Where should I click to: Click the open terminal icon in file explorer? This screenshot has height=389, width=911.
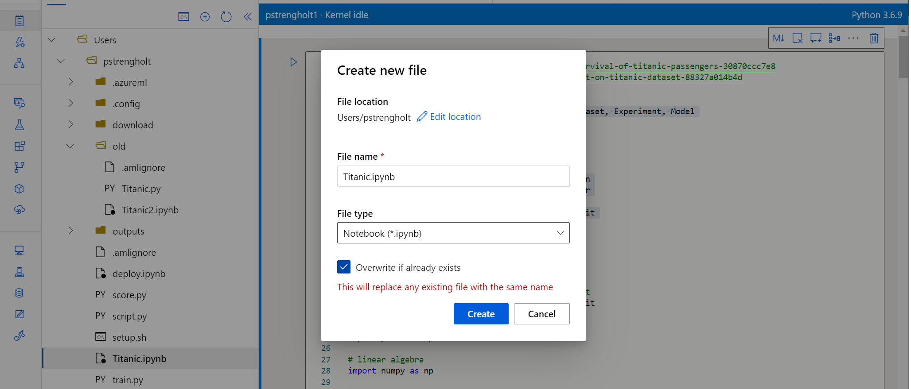pyautogui.click(x=183, y=17)
